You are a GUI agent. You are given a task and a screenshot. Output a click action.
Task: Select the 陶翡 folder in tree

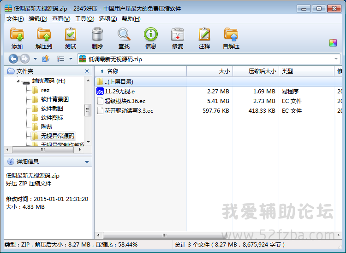tap(46, 127)
